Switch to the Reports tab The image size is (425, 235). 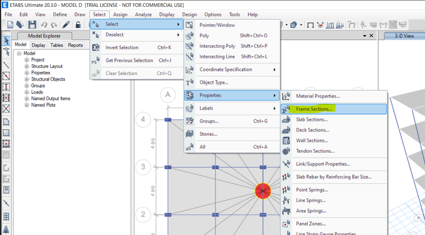click(75, 45)
